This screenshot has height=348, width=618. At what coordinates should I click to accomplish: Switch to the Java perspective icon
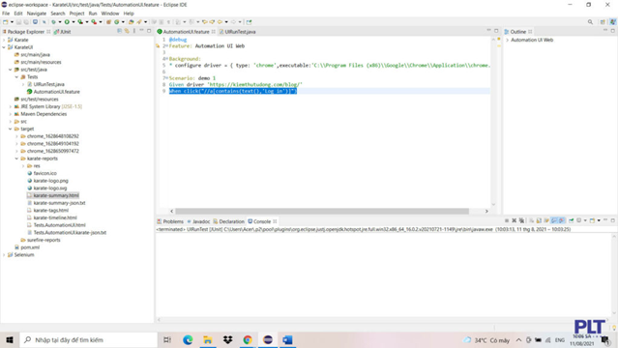click(x=612, y=22)
